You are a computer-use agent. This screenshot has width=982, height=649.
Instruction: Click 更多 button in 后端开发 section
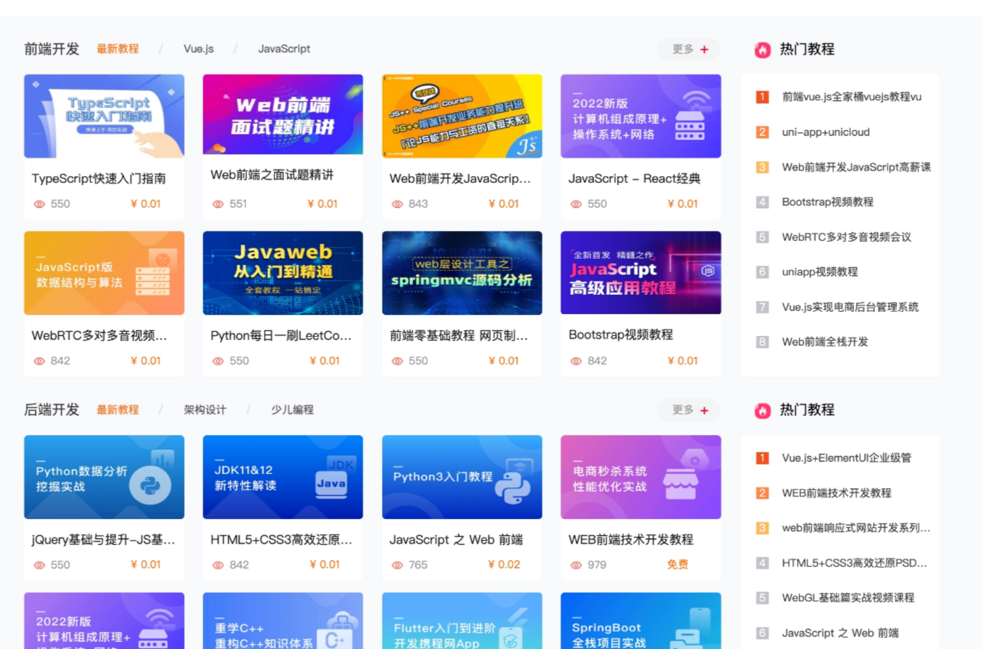(x=689, y=410)
